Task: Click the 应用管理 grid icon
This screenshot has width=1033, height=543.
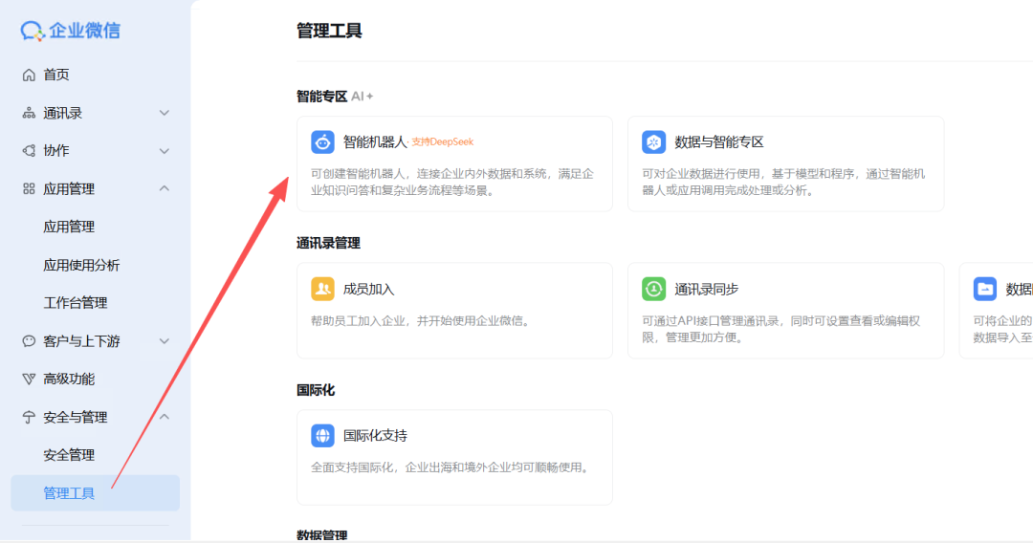Action: [x=29, y=189]
